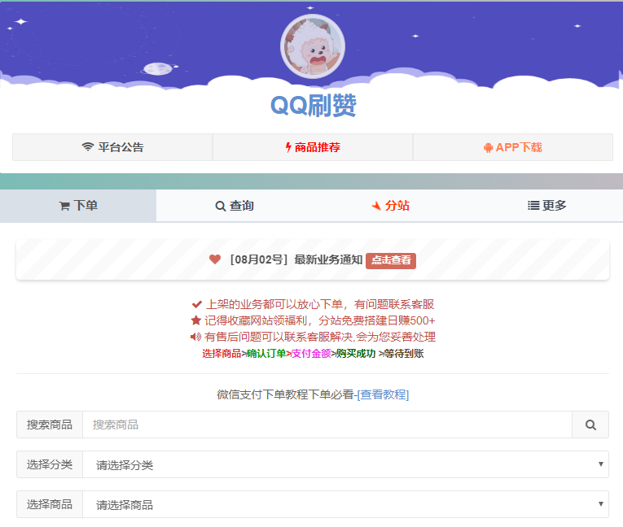Click the heart icon in notice banner
This screenshot has height=527, width=623.
215,259
